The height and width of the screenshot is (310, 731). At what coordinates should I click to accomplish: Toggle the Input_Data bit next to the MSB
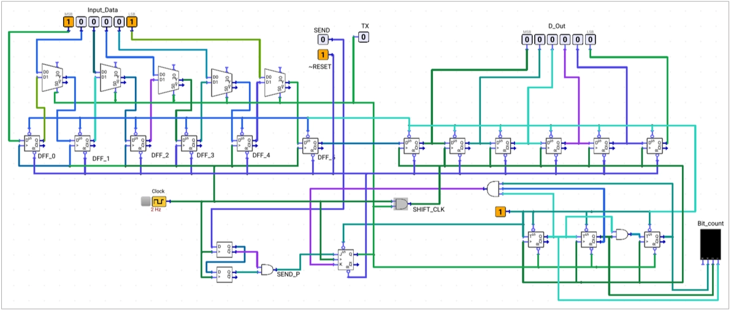81,21
